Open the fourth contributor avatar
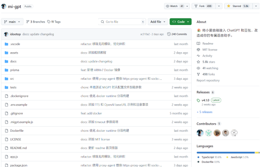Viewport: 278px width, 167px height. tap(225, 133)
